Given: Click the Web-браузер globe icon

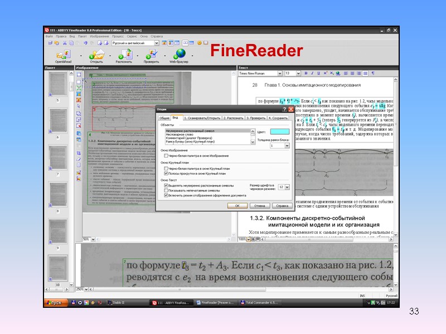Looking at the screenshot, I should (x=180, y=53).
